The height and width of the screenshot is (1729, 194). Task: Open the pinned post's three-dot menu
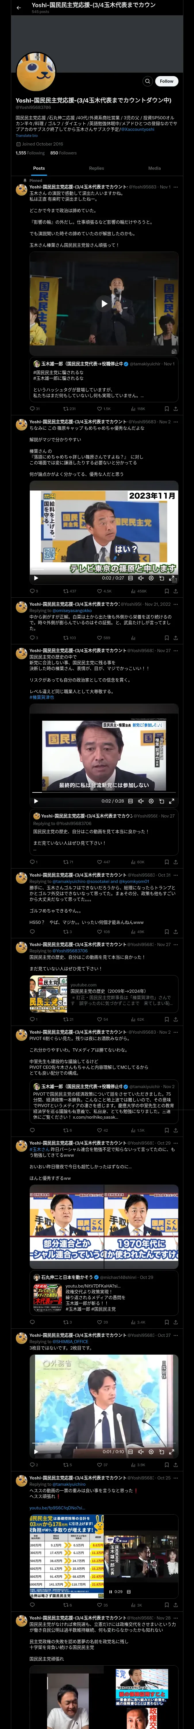176,187
